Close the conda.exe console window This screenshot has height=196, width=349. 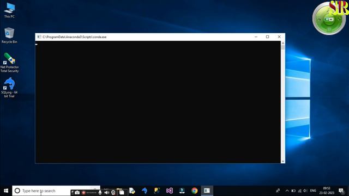[279, 37]
